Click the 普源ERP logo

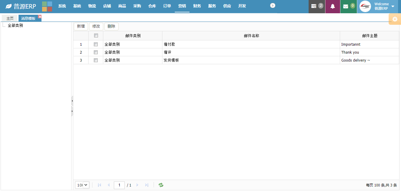point(21,6)
